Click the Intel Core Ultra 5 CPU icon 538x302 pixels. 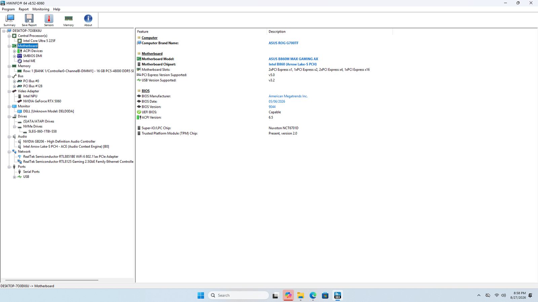point(20,41)
